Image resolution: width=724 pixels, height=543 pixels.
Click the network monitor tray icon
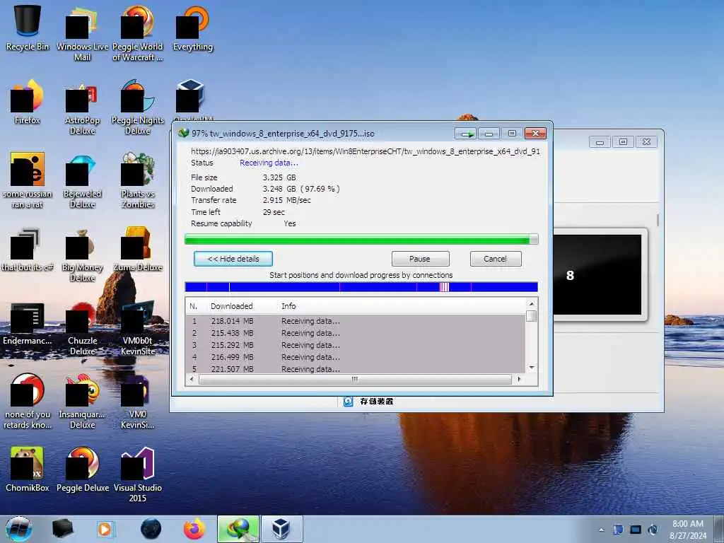coord(636,530)
